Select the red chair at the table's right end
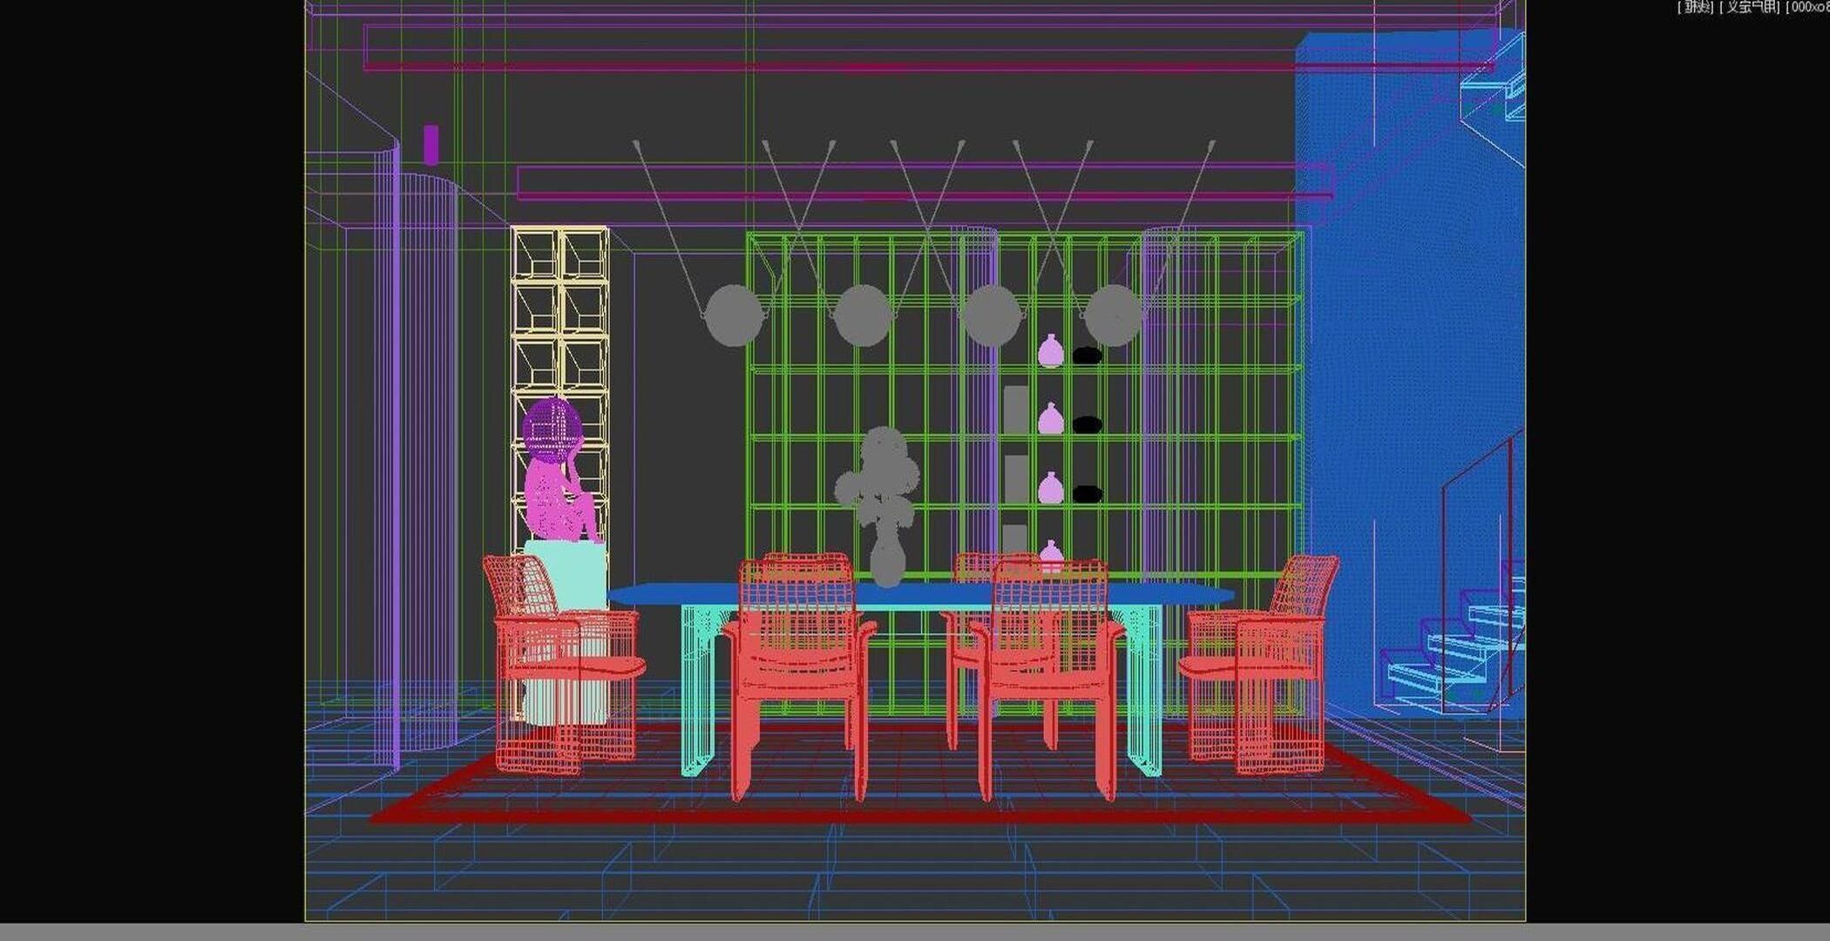The image size is (1830, 941). pos(1261,667)
